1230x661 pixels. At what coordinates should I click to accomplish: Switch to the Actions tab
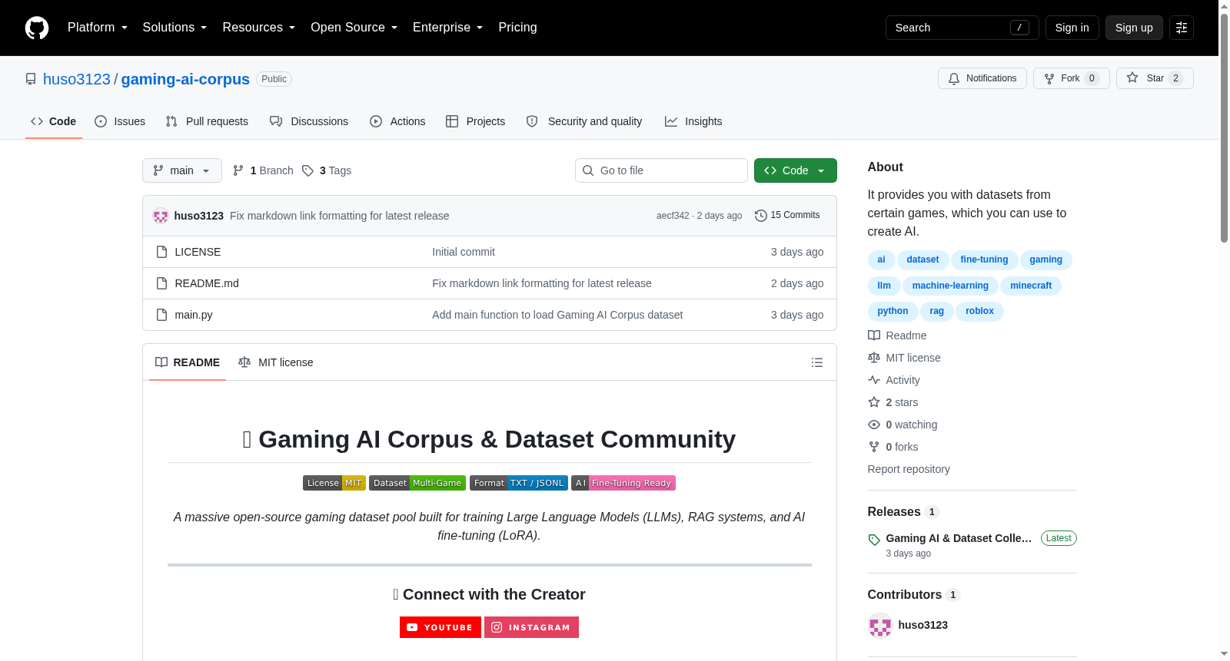click(397, 121)
